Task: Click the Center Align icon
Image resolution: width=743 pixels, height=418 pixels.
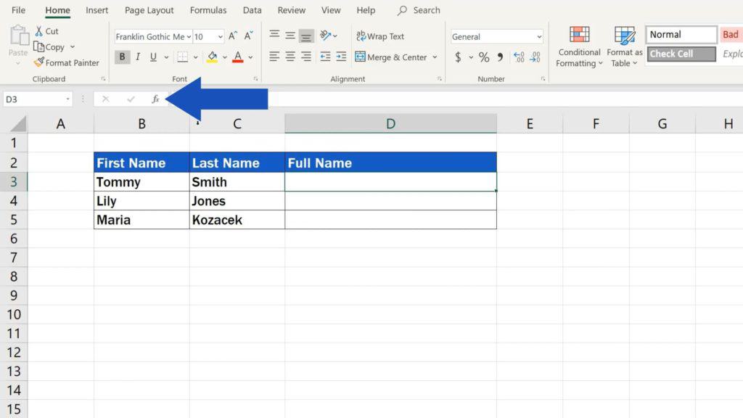Action: 290,57
